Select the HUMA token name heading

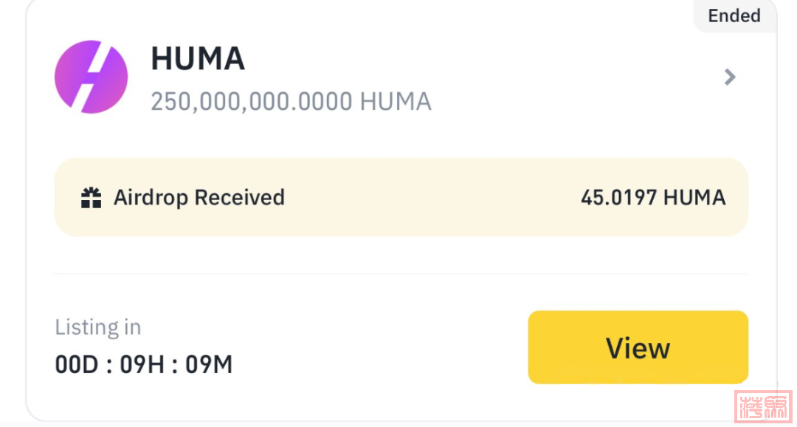pyautogui.click(x=198, y=59)
